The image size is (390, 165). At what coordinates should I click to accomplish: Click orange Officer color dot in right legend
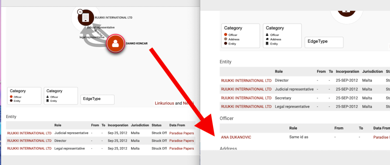226,35
